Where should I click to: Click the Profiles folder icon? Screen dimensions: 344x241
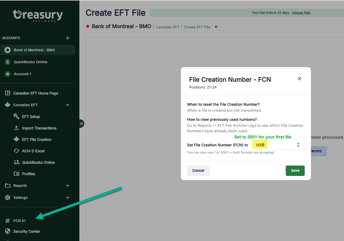pos(16,174)
